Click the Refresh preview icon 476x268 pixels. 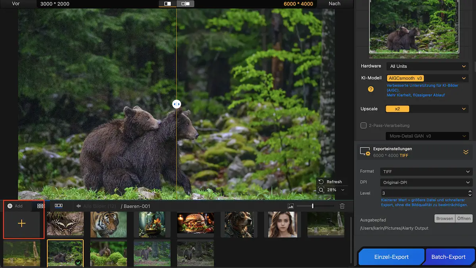tap(321, 182)
